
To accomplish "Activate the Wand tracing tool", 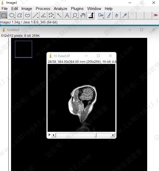I will tap(59, 16).
